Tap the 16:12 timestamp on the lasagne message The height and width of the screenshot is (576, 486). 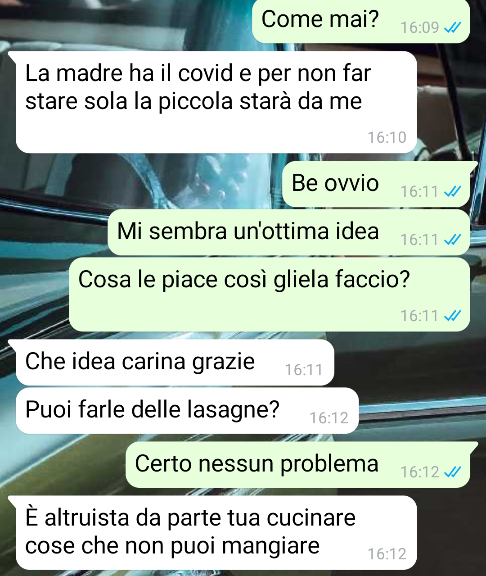[329, 418]
